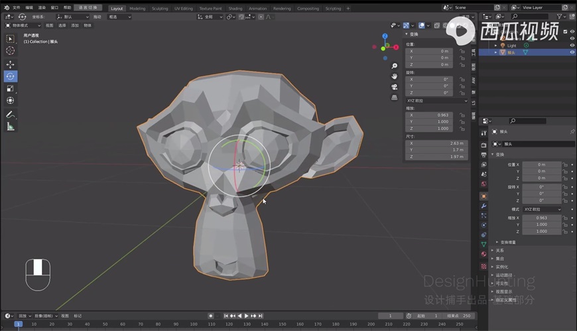
Task: Open the 物体模式 object mode dropdown
Action: (23, 25)
